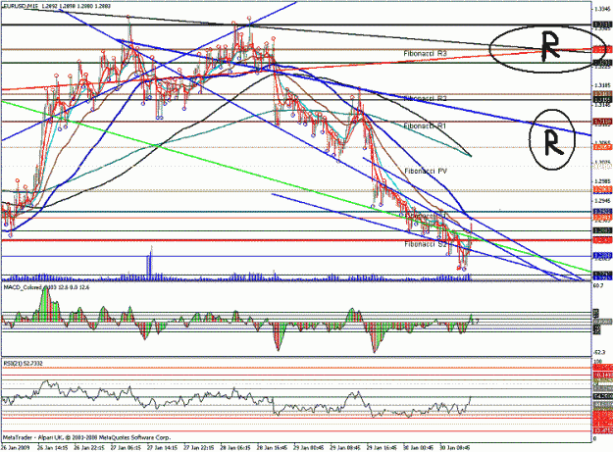Viewport: 613px width, 452px height.
Task: Click the "27 Jan 06:15" time axis label
Action: pyautogui.click(x=126, y=448)
